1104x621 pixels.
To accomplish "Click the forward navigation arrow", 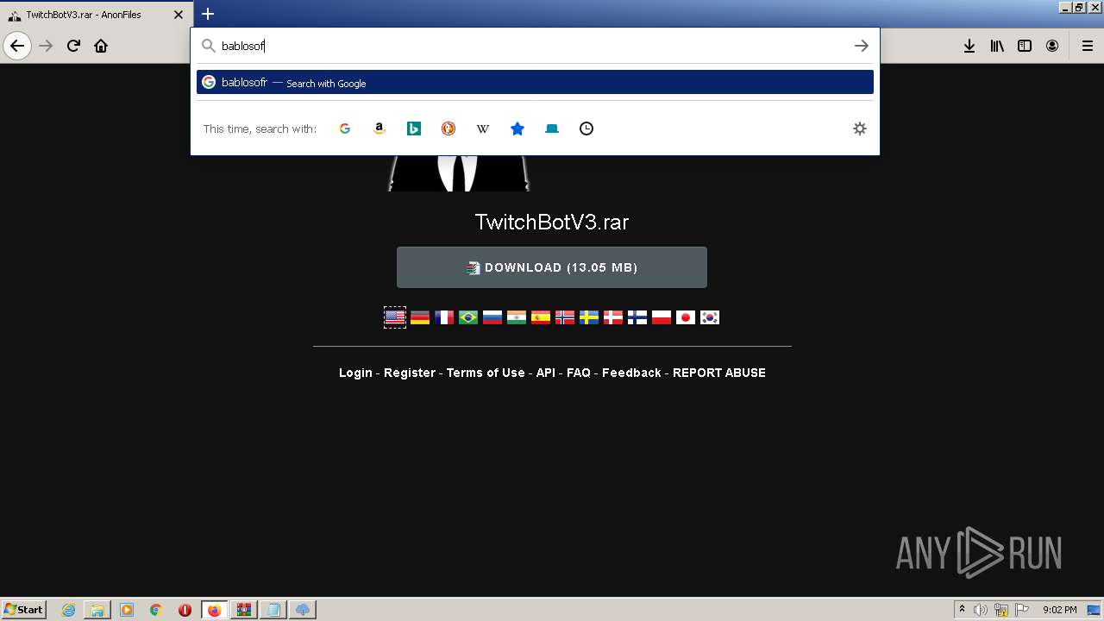I will pos(46,46).
